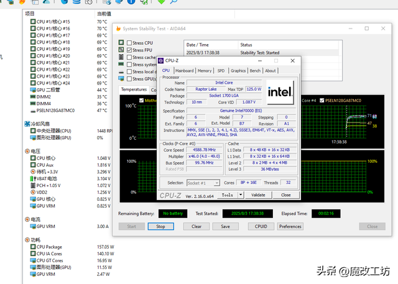Enable the Stress system memory checkbox
The width and height of the screenshot is (398, 284).
tap(129, 65)
